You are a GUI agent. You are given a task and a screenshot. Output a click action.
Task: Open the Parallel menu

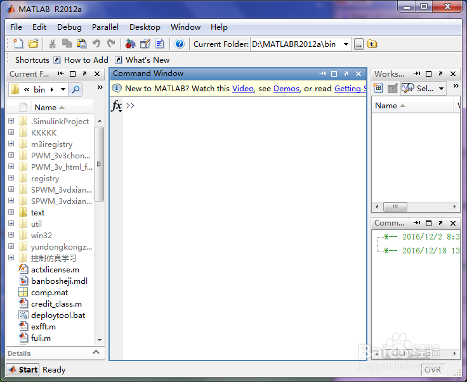click(105, 27)
